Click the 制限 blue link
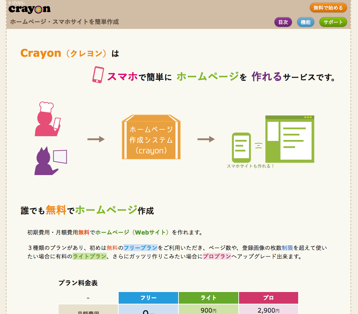The image size is (358, 314). 287,248
